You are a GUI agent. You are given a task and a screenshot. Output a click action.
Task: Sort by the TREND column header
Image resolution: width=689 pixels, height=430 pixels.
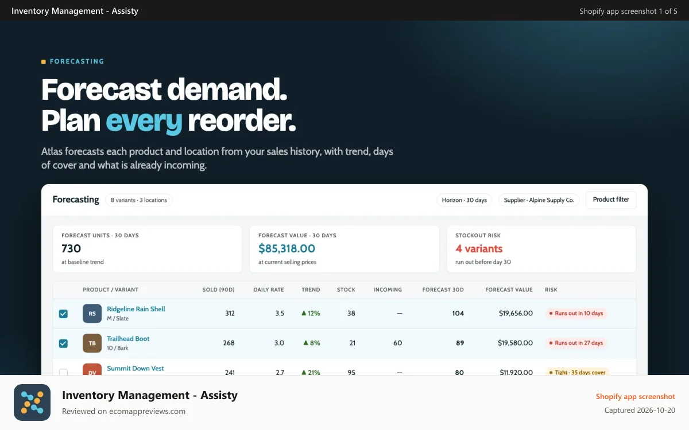(311, 290)
